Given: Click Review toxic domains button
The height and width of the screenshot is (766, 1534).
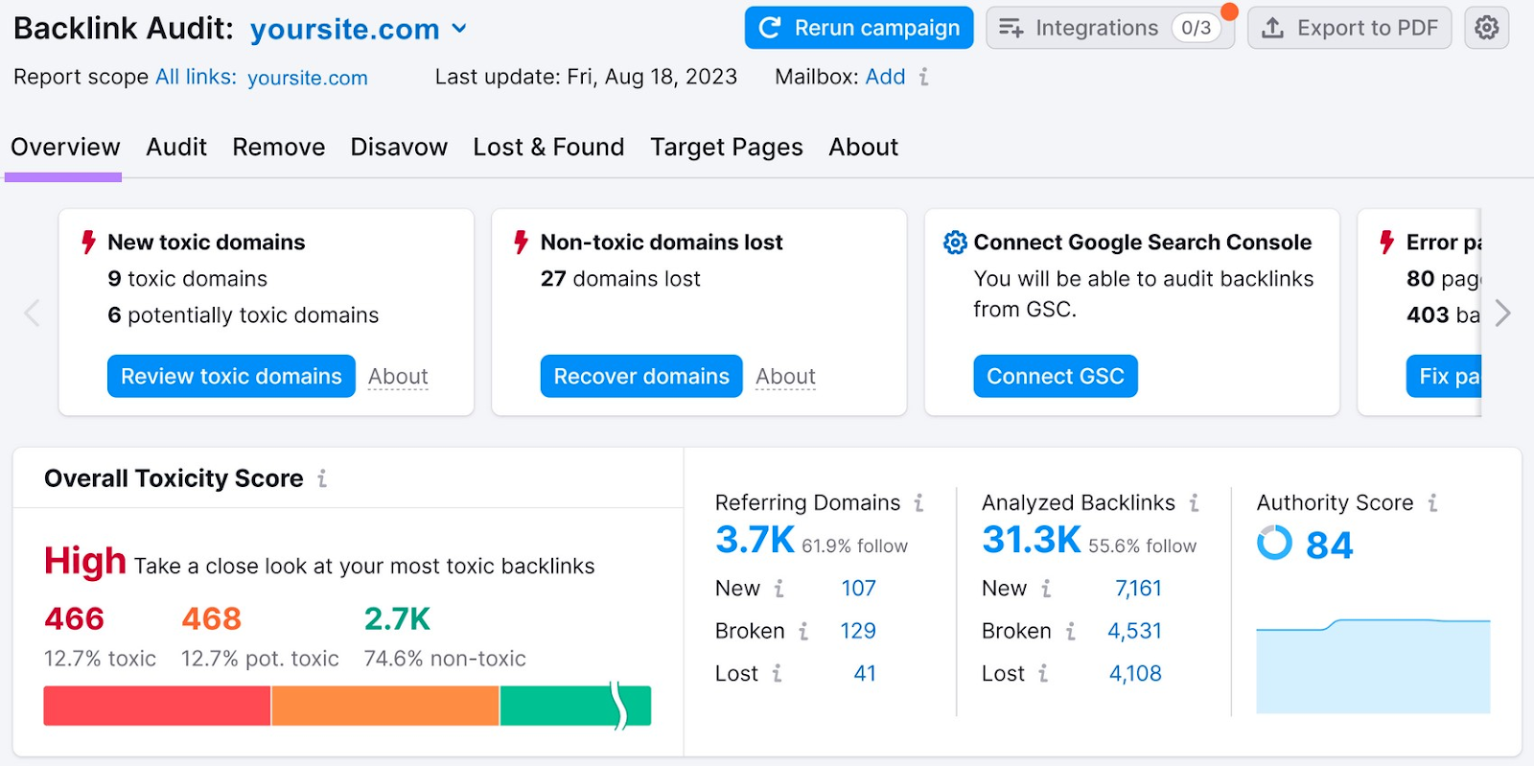Looking at the screenshot, I should [231, 376].
